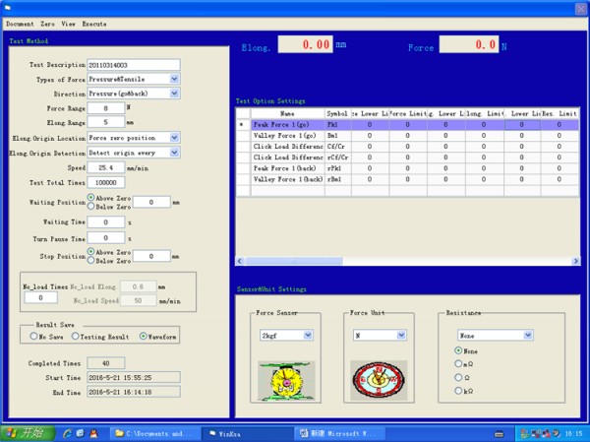The height and width of the screenshot is (442, 590).
Task: Expand the Force Sensor 2kgf dropdown
Action: click(x=308, y=335)
